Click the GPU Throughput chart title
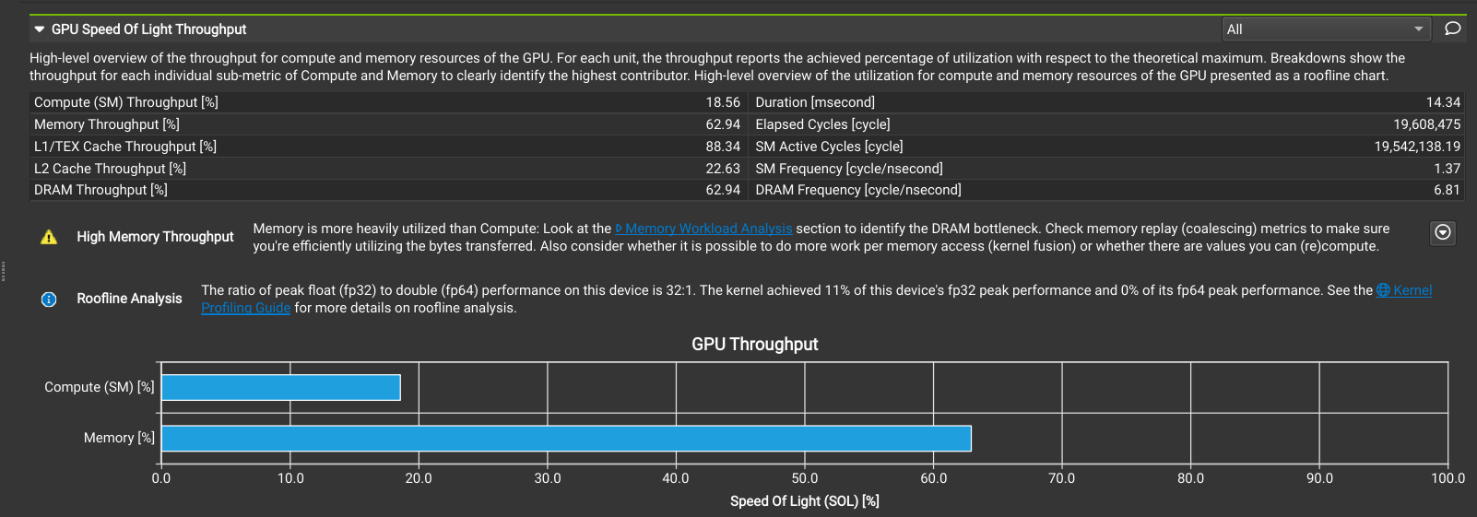The image size is (1477, 517). [755, 344]
